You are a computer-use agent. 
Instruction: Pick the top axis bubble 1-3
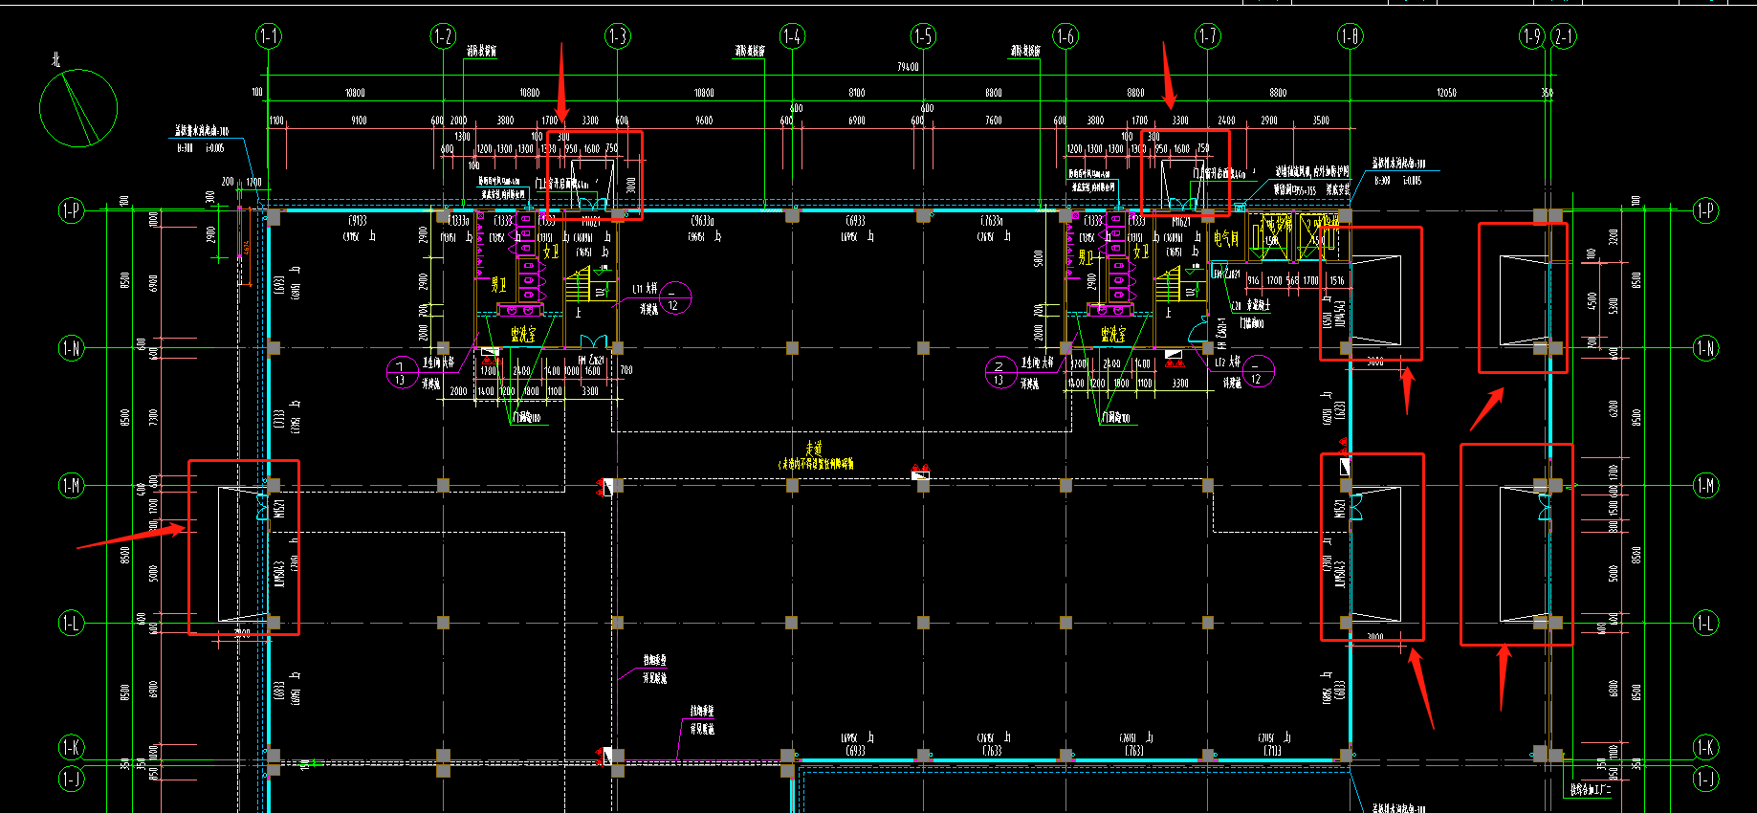(618, 36)
